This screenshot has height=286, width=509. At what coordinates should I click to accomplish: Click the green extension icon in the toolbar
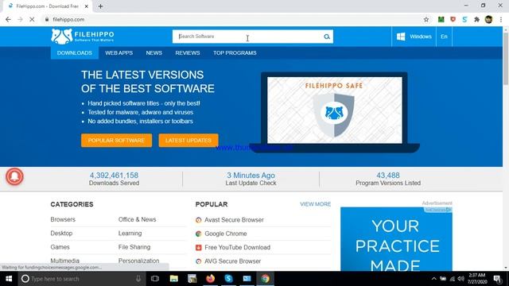click(x=441, y=19)
